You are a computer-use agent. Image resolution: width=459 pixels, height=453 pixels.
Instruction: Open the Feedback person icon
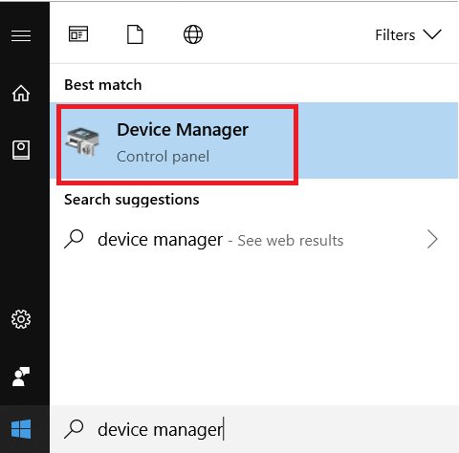coord(21,377)
